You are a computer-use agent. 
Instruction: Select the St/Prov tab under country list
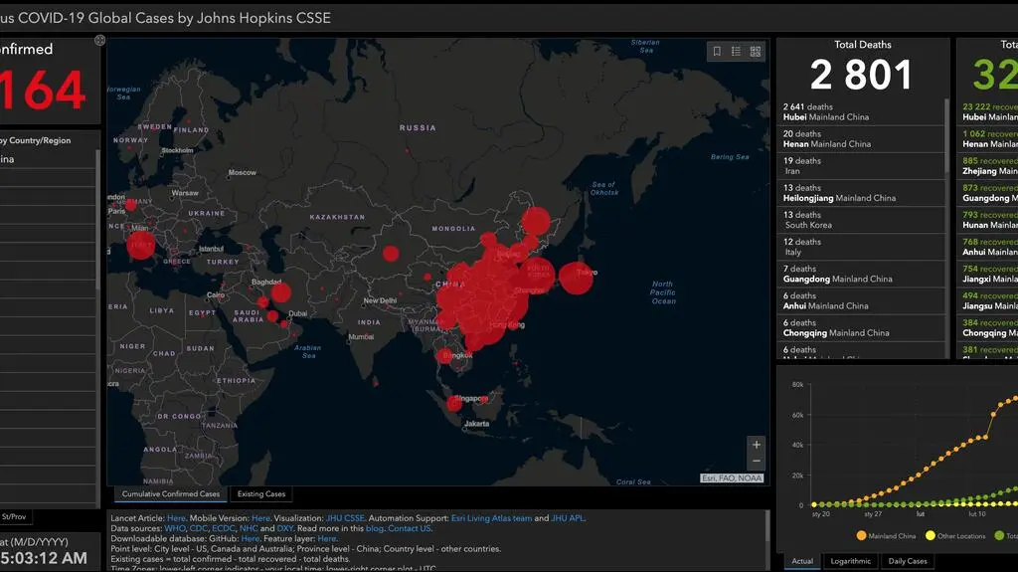point(14,516)
